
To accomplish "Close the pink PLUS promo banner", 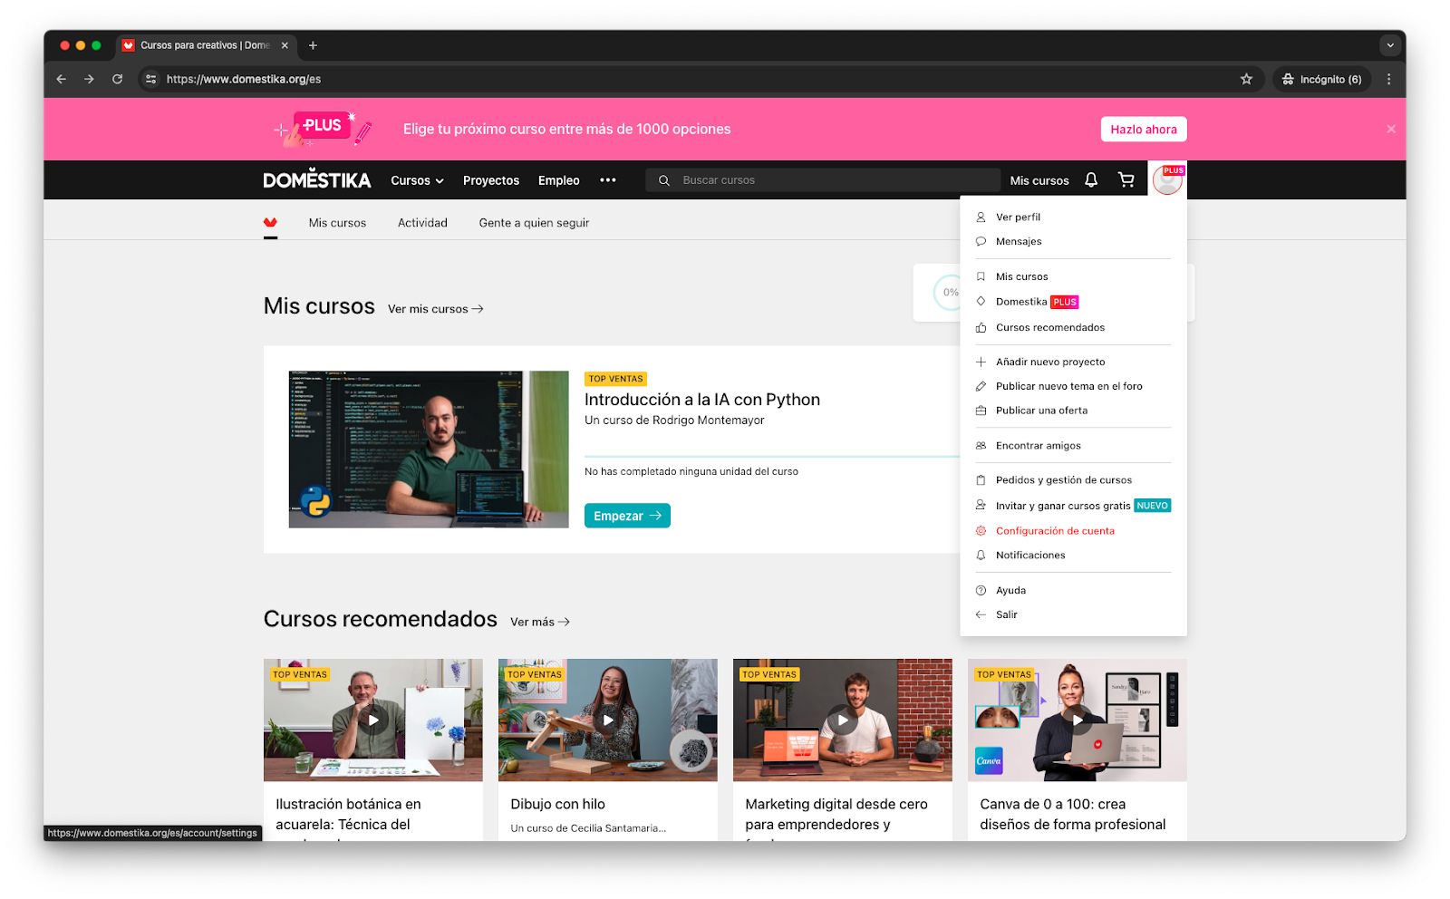I will [x=1391, y=130].
